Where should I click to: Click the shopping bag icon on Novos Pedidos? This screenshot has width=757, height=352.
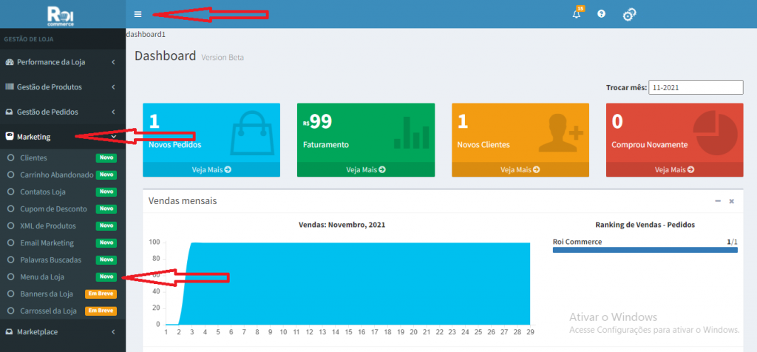point(254,132)
